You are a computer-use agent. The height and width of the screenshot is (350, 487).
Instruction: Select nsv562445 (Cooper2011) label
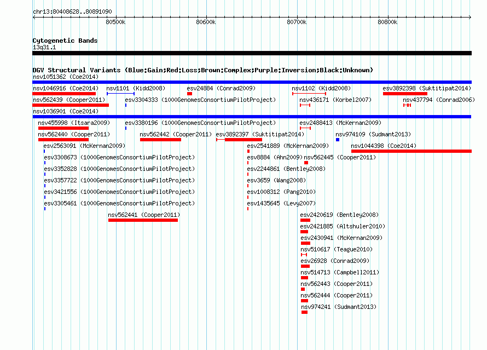click(340, 157)
